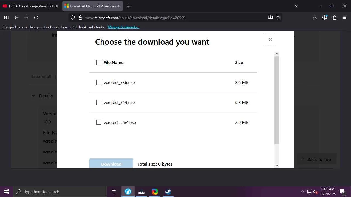Click Expand all on the background page
Viewport: 351px width, 197px height.
tap(41, 77)
